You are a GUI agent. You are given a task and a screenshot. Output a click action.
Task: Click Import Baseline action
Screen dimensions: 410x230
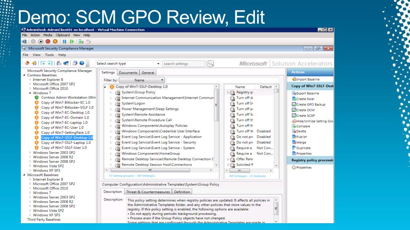point(305,79)
